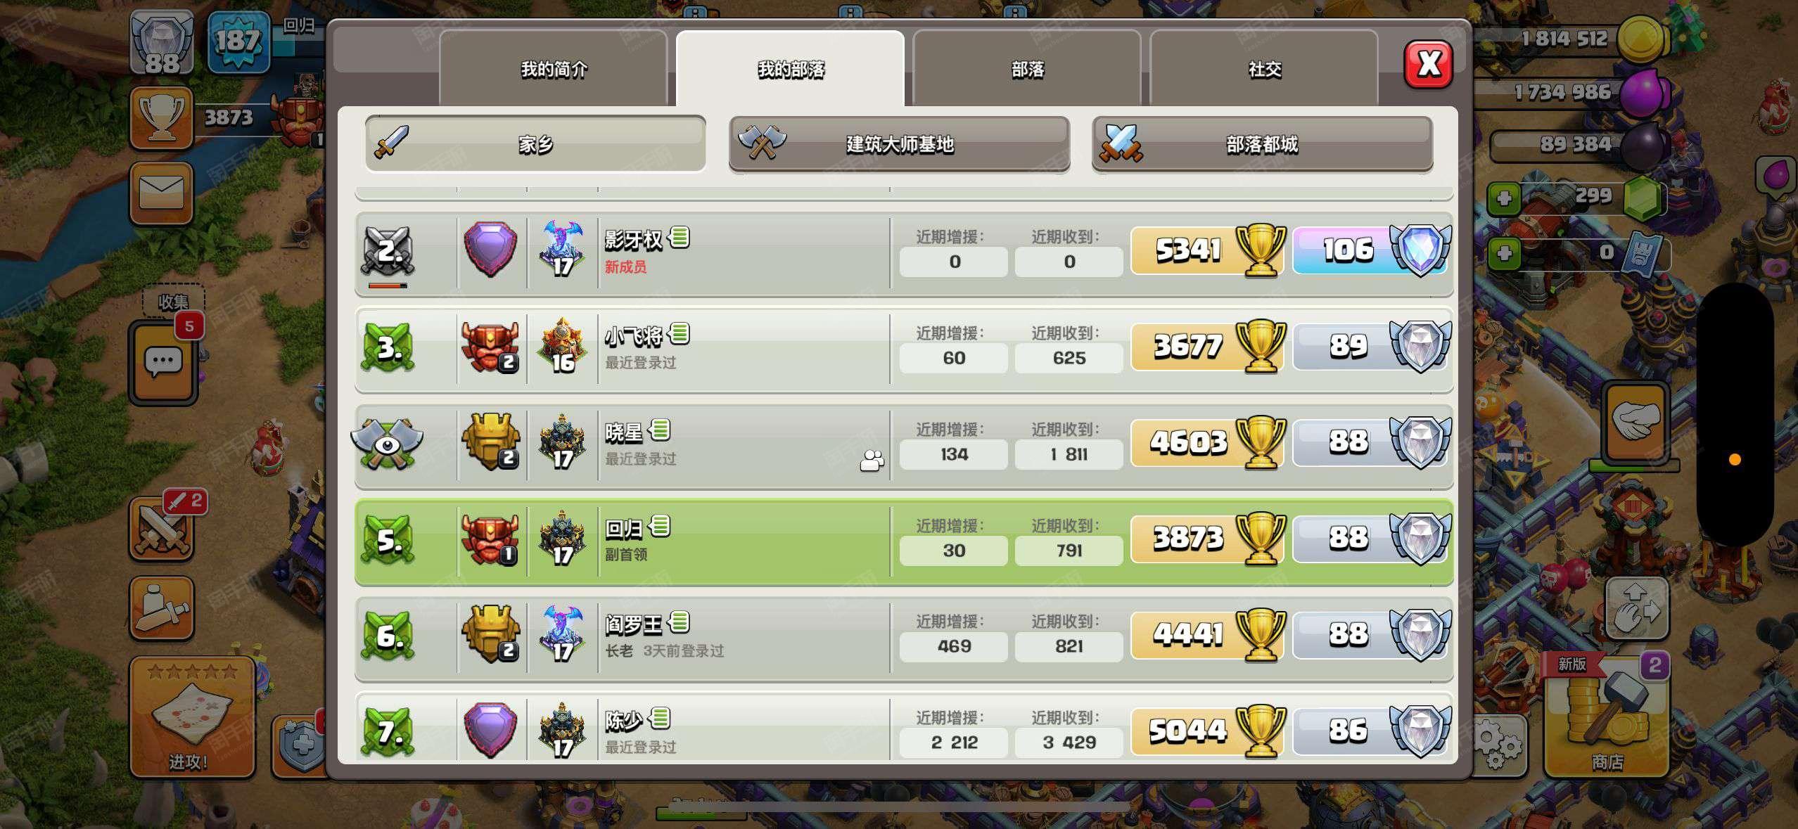Expand the menu icon next to 影牙权
The image size is (1798, 829).
(x=680, y=237)
